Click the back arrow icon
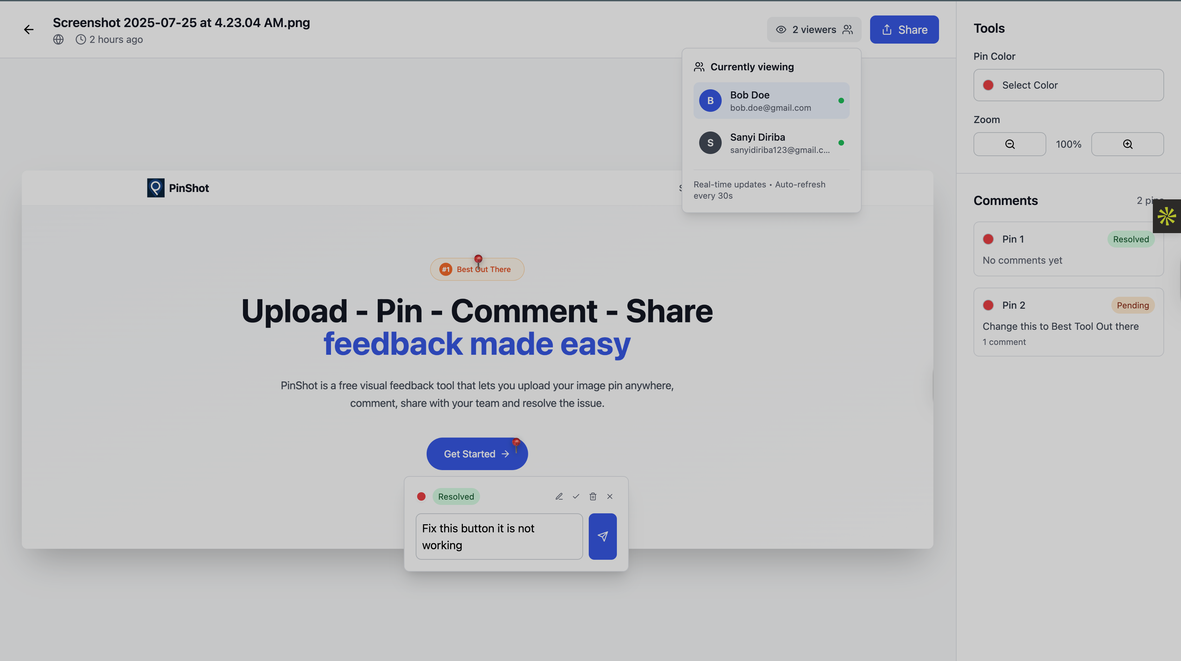1181x661 pixels. click(x=28, y=30)
